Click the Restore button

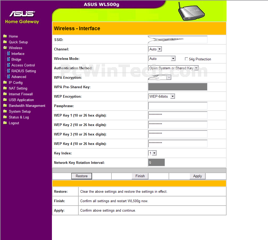pyautogui.click(x=82, y=176)
